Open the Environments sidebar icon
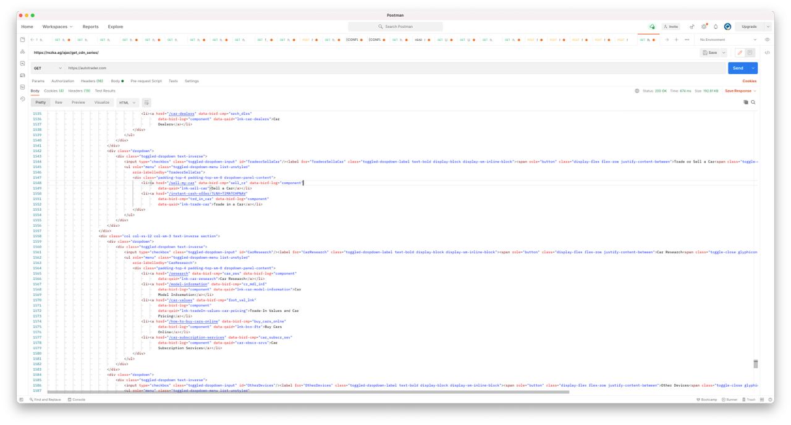Viewport: 791px width, 425px height. pos(23,64)
